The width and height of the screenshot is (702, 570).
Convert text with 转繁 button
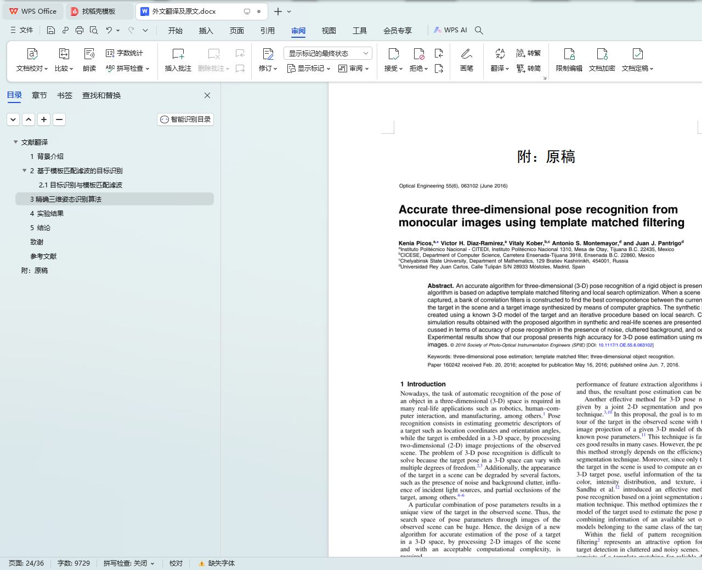tap(529, 53)
